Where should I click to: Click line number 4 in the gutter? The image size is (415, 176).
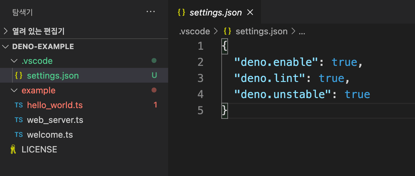tap(200, 94)
